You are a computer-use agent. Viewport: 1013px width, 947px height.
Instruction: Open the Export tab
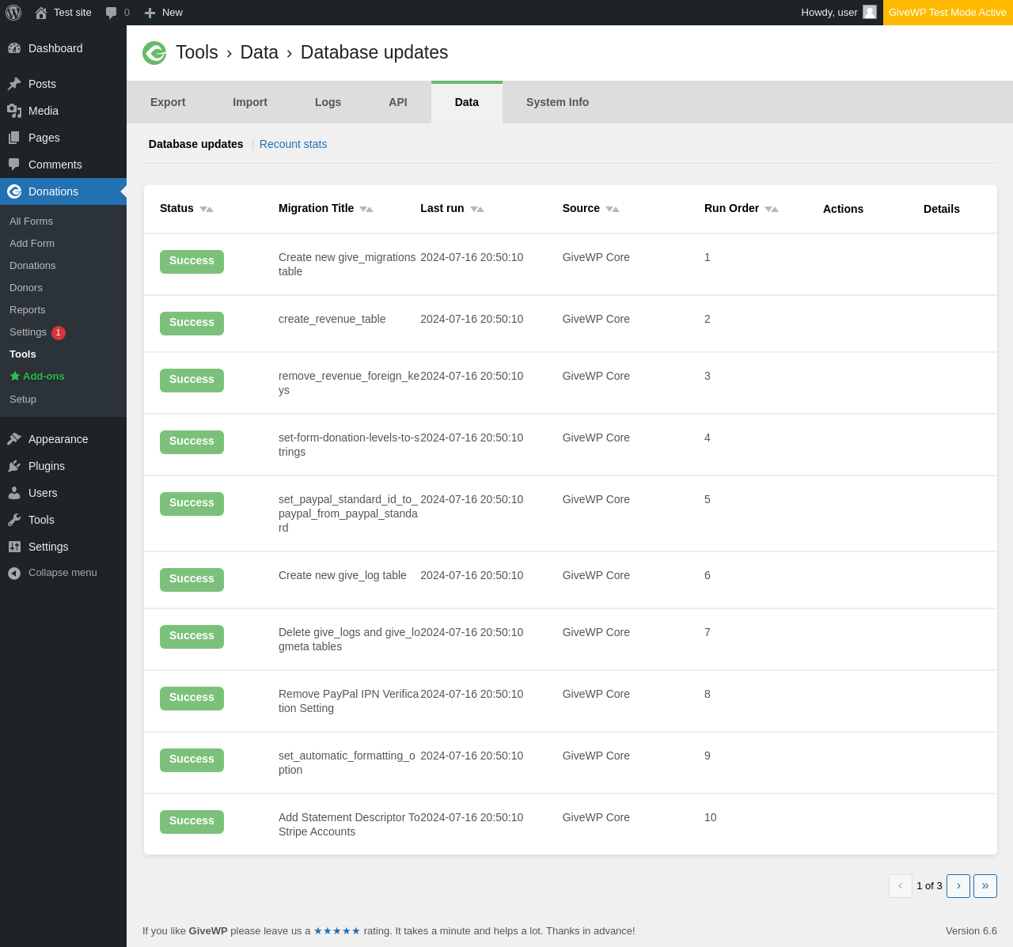point(168,102)
